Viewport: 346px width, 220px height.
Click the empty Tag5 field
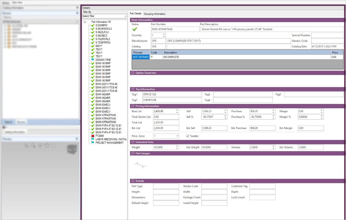314,94
